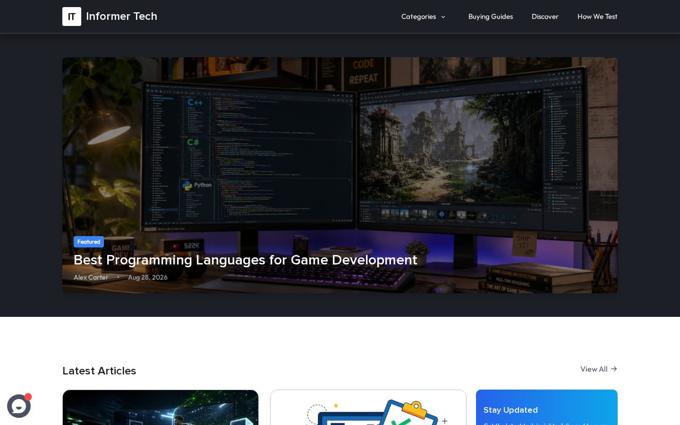This screenshot has height=425, width=680.
Task: Click the Latest Articles heading
Action: point(99,371)
